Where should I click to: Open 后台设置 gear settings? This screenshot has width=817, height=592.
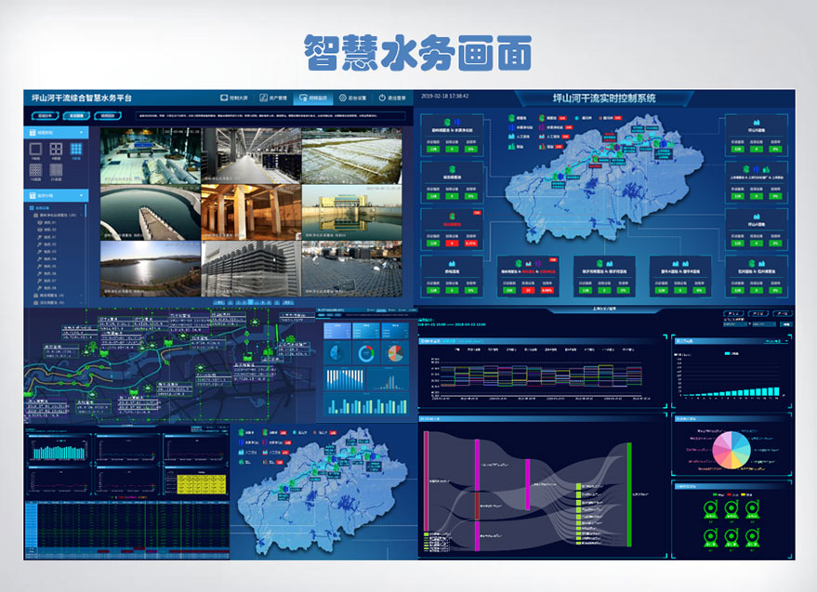(343, 98)
